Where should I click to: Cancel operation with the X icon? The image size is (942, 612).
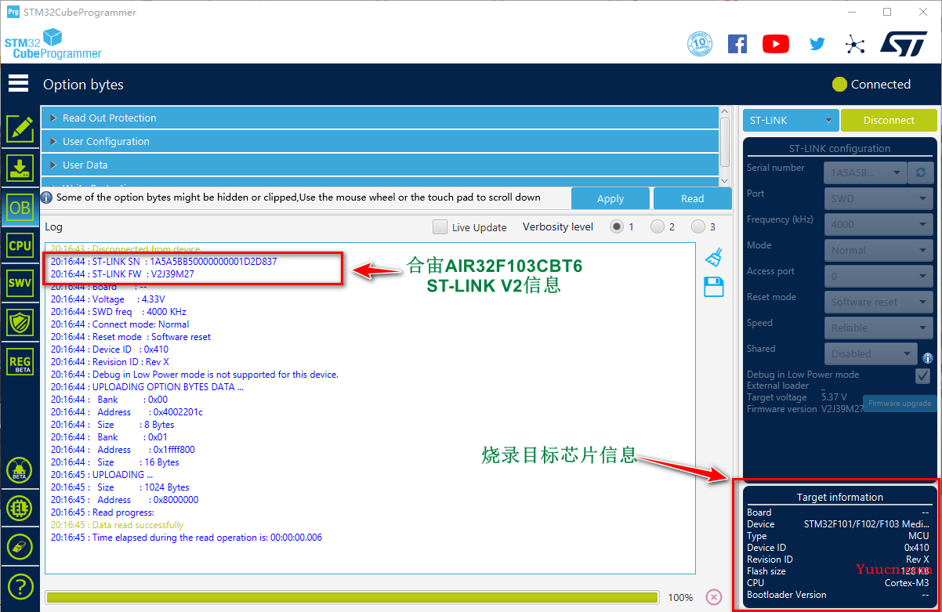pyautogui.click(x=713, y=597)
